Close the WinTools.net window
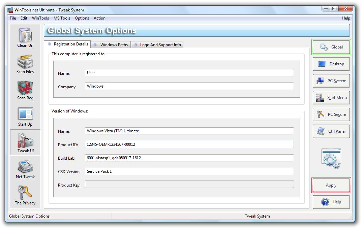Screen dimensions: 362x229 (x=345, y=8)
